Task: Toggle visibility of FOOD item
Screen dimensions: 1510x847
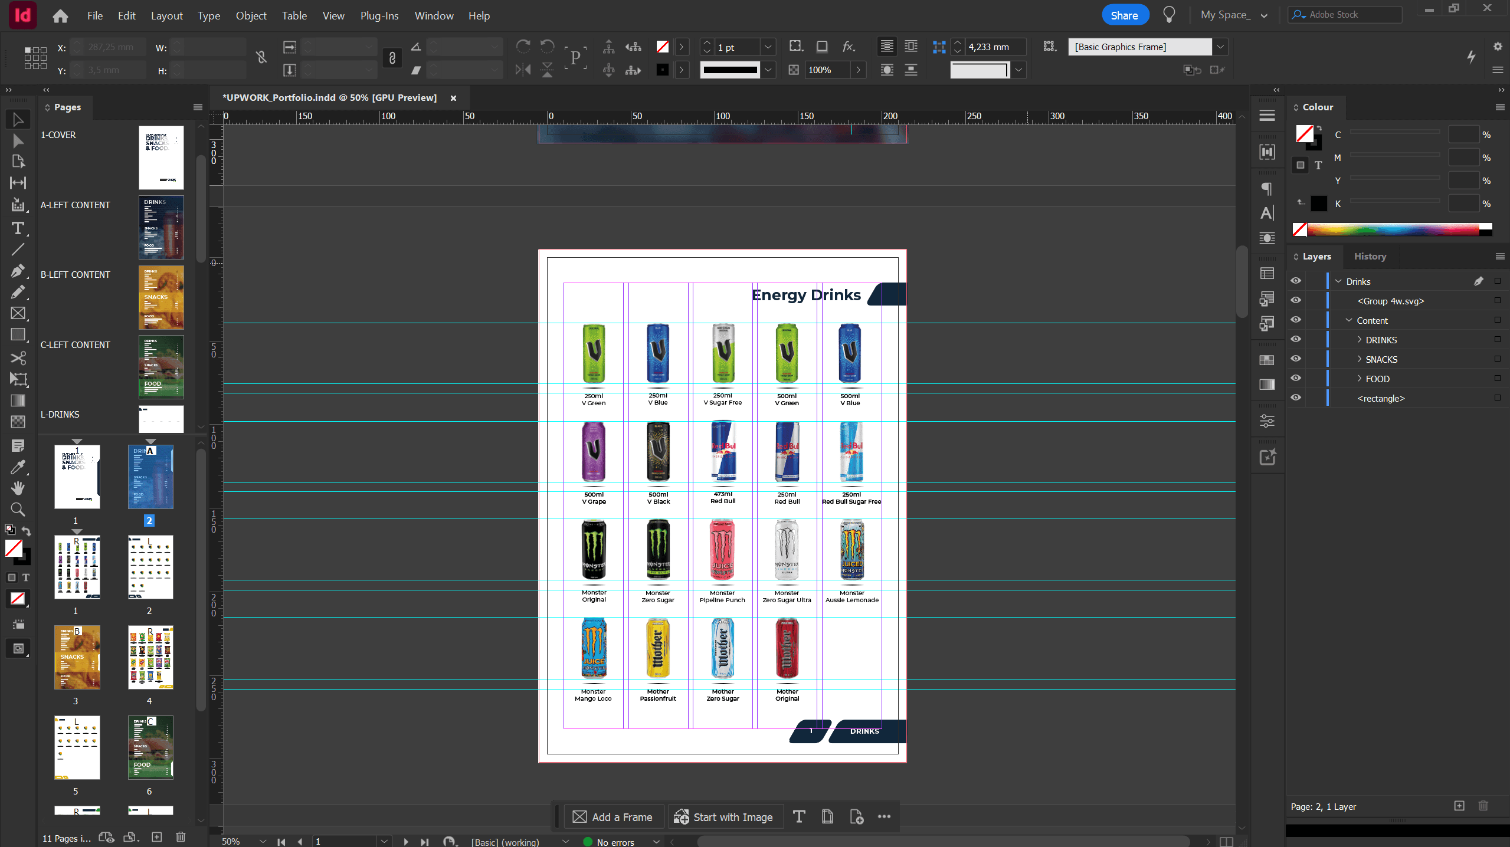Action: click(1295, 379)
